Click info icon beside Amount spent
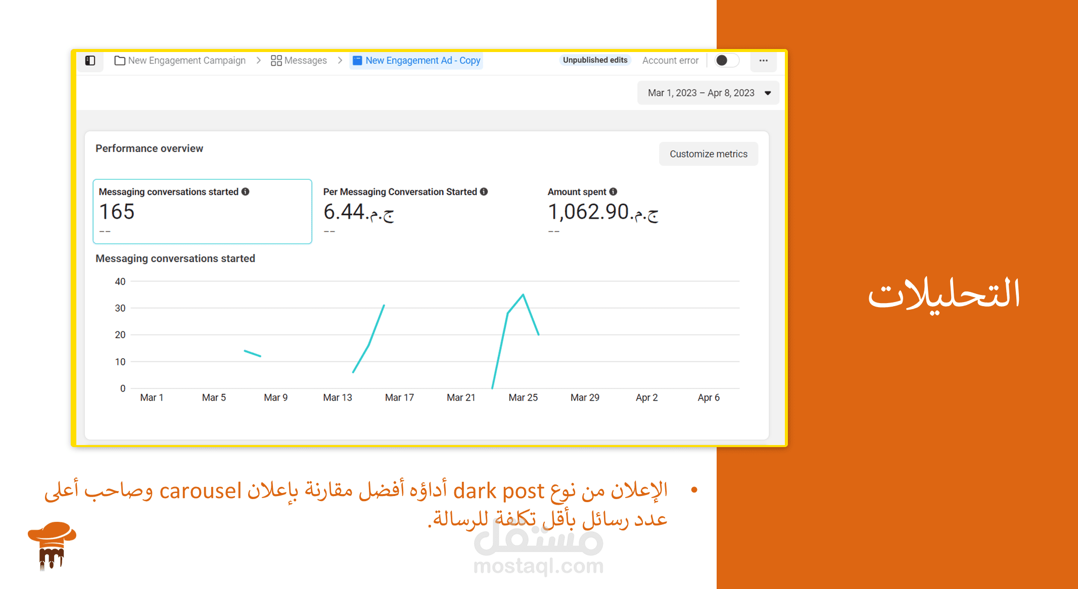 [614, 191]
